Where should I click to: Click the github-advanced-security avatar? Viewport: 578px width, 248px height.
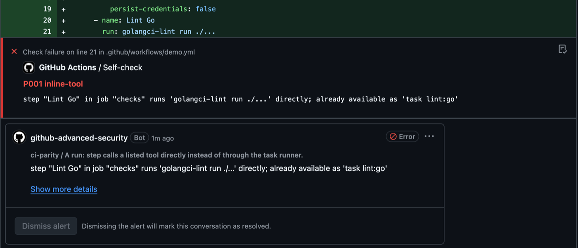[19, 137]
